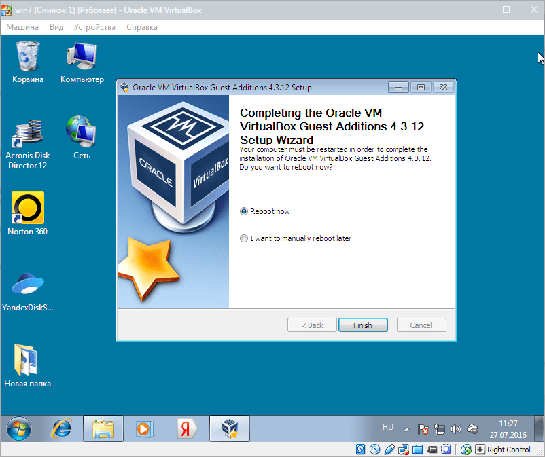
Task: Open the RU language switcher in the tray
Action: (x=387, y=427)
